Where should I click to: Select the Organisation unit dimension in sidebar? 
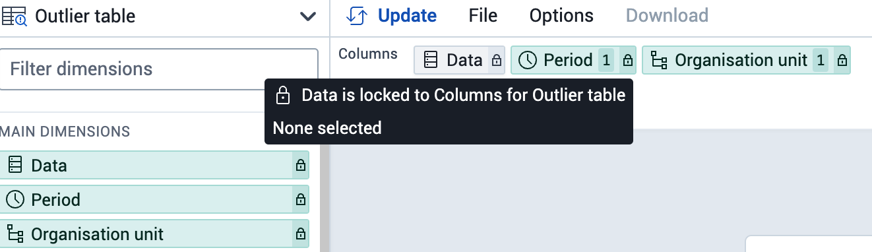point(154,234)
